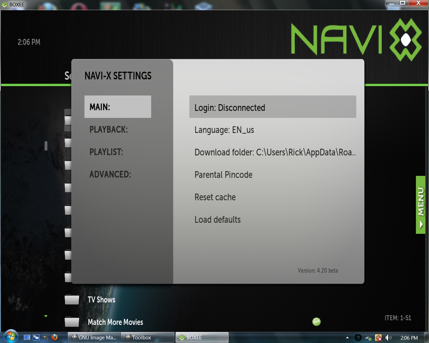Click the 2:06 PM clock in Boxee
The height and width of the screenshot is (343, 429).
(x=29, y=42)
